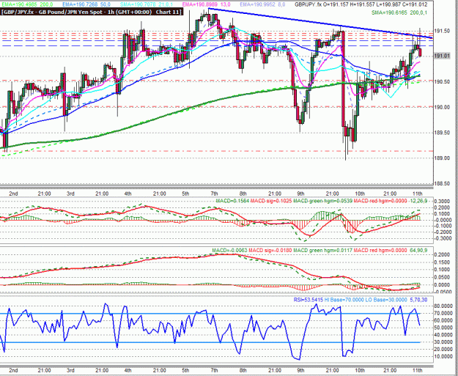Click the cyan SMA=190.7076 21,0,1 legend
The height and width of the screenshot is (376, 458).
pos(148,4)
